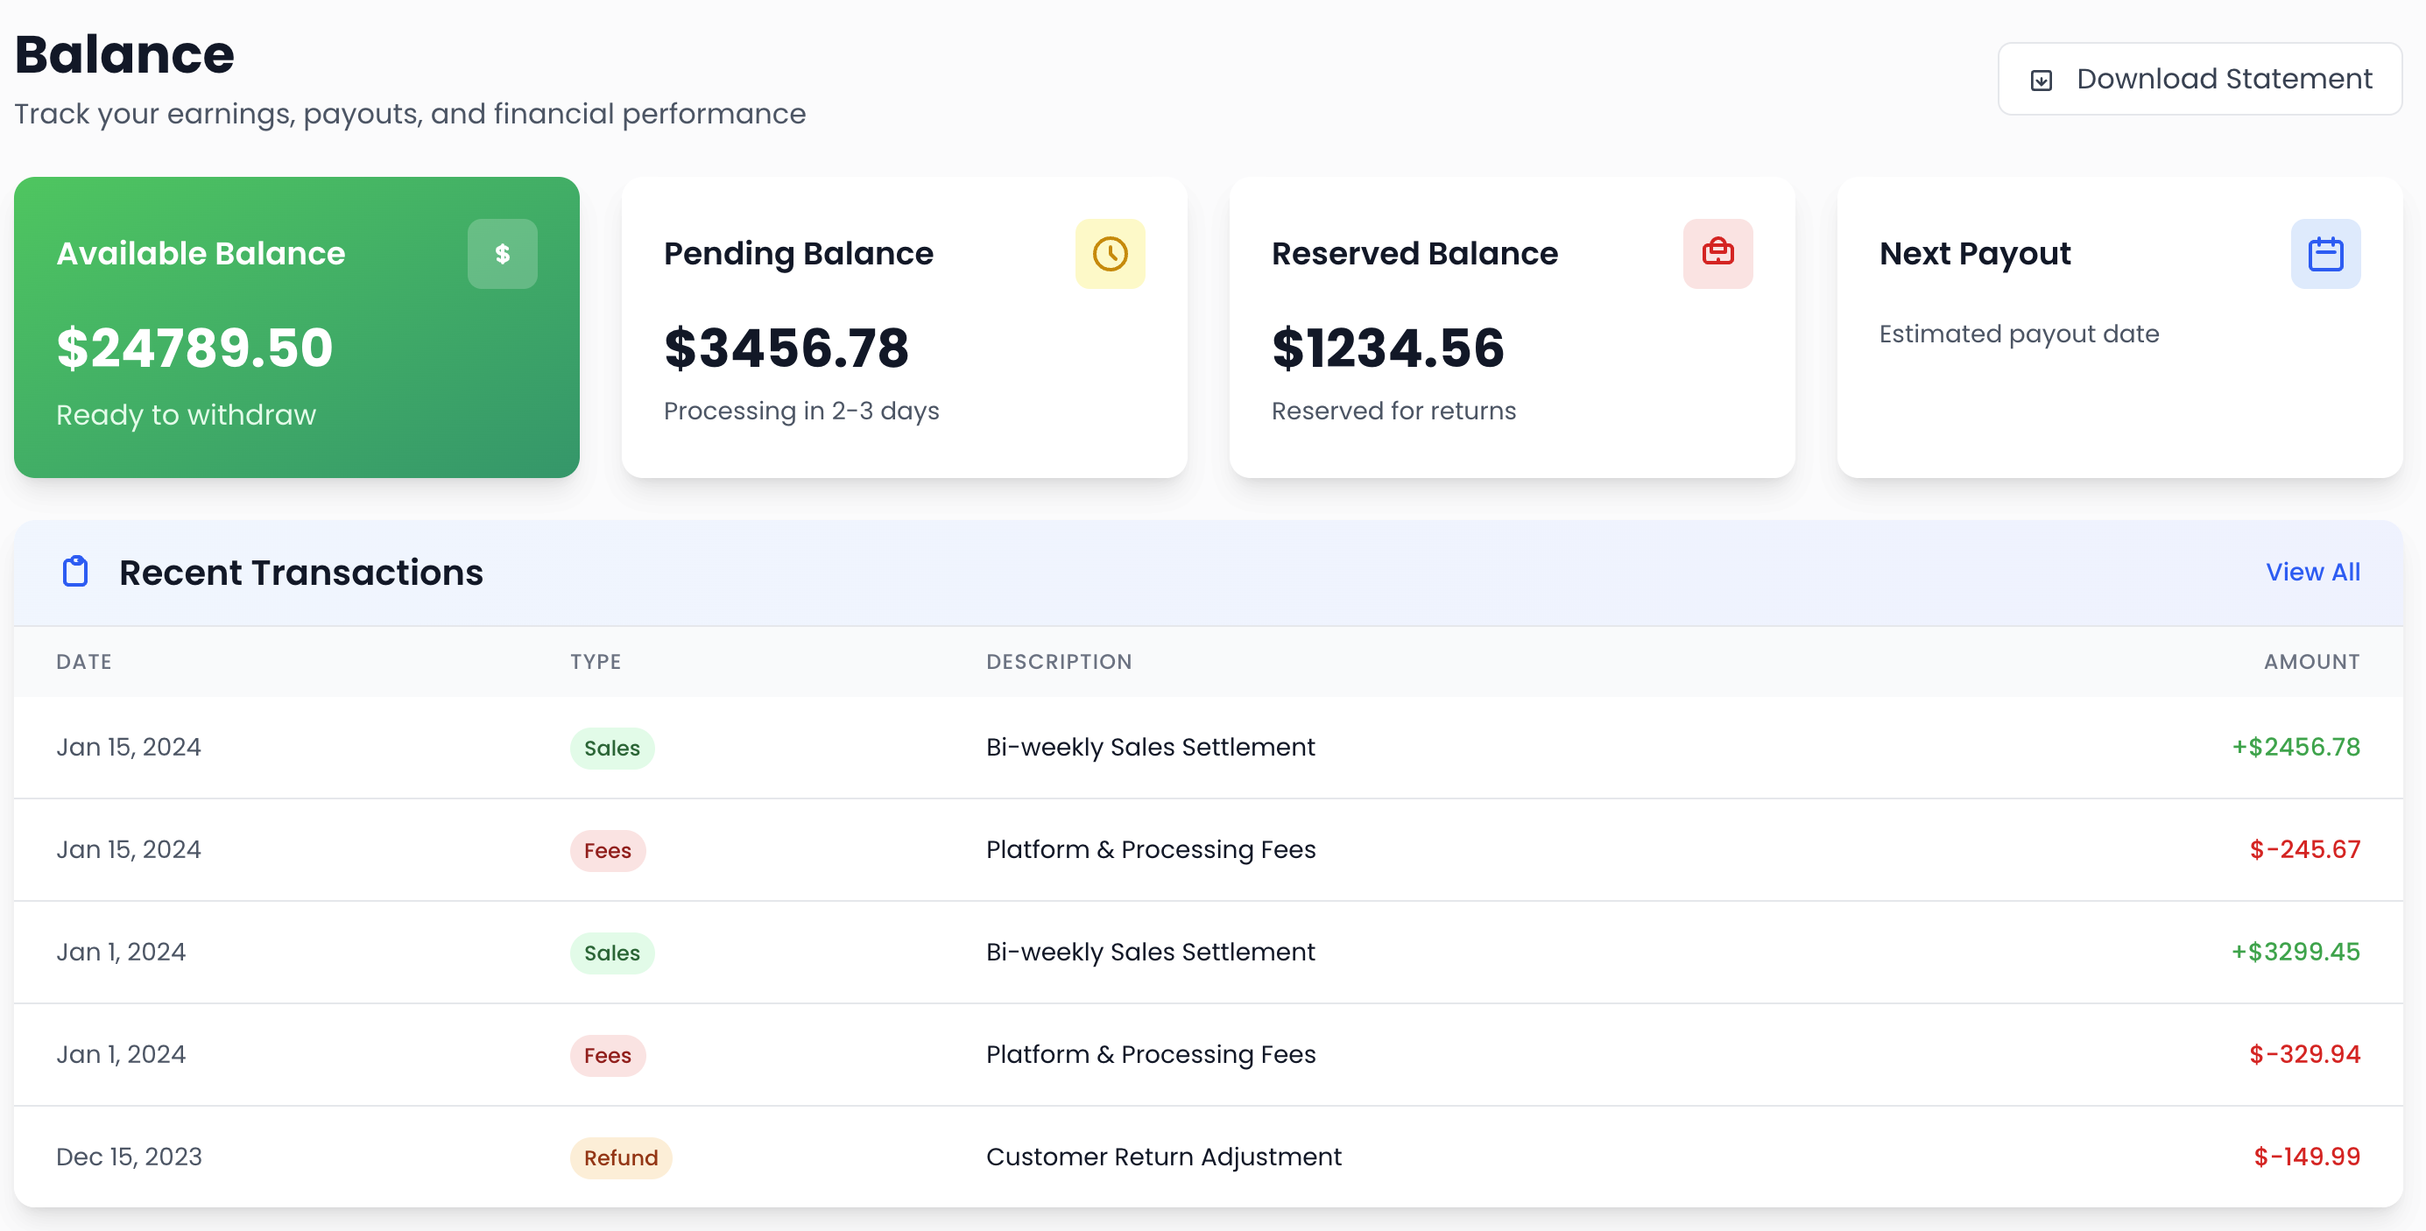
Task: Click the dollar icon on Available Balance card
Action: 502,254
